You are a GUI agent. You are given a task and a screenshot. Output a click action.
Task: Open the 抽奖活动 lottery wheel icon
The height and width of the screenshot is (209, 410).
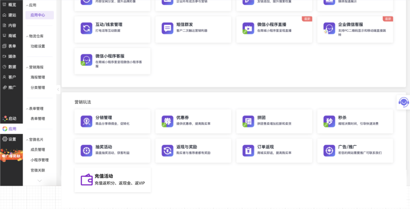87,150
